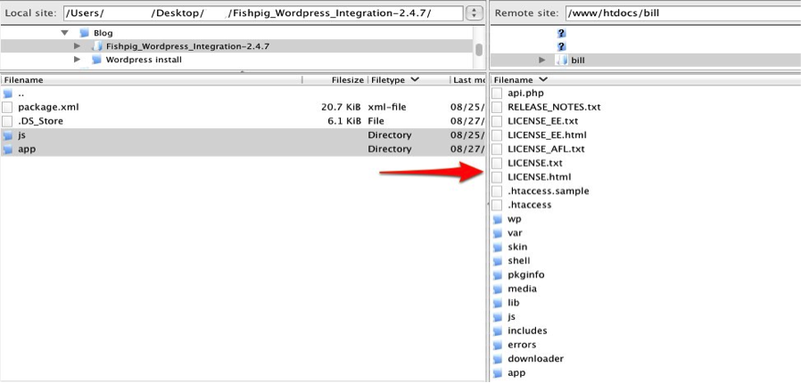This screenshot has height=383, width=801.
Task: Sort local files by Filesize column
Action: [x=347, y=80]
